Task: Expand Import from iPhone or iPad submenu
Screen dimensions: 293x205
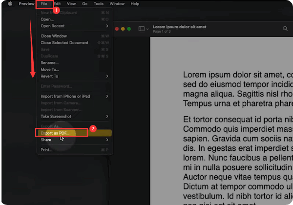Action: [75, 96]
